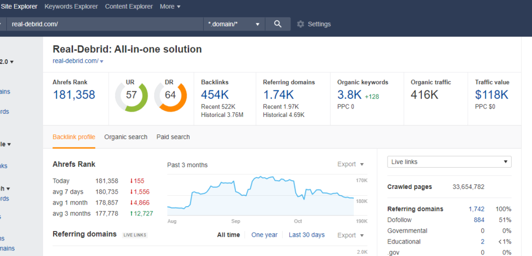Click the Governmental row label
The width and height of the screenshot is (532, 256).
point(408,231)
